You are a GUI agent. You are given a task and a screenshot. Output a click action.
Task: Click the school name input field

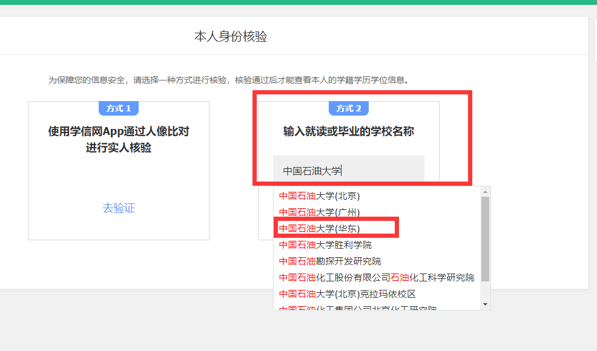348,171
